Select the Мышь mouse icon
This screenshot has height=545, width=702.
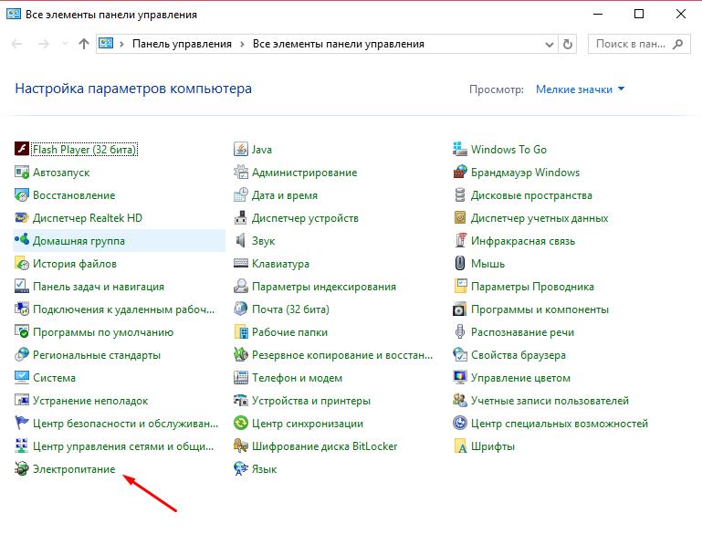[x=461, y=264]
